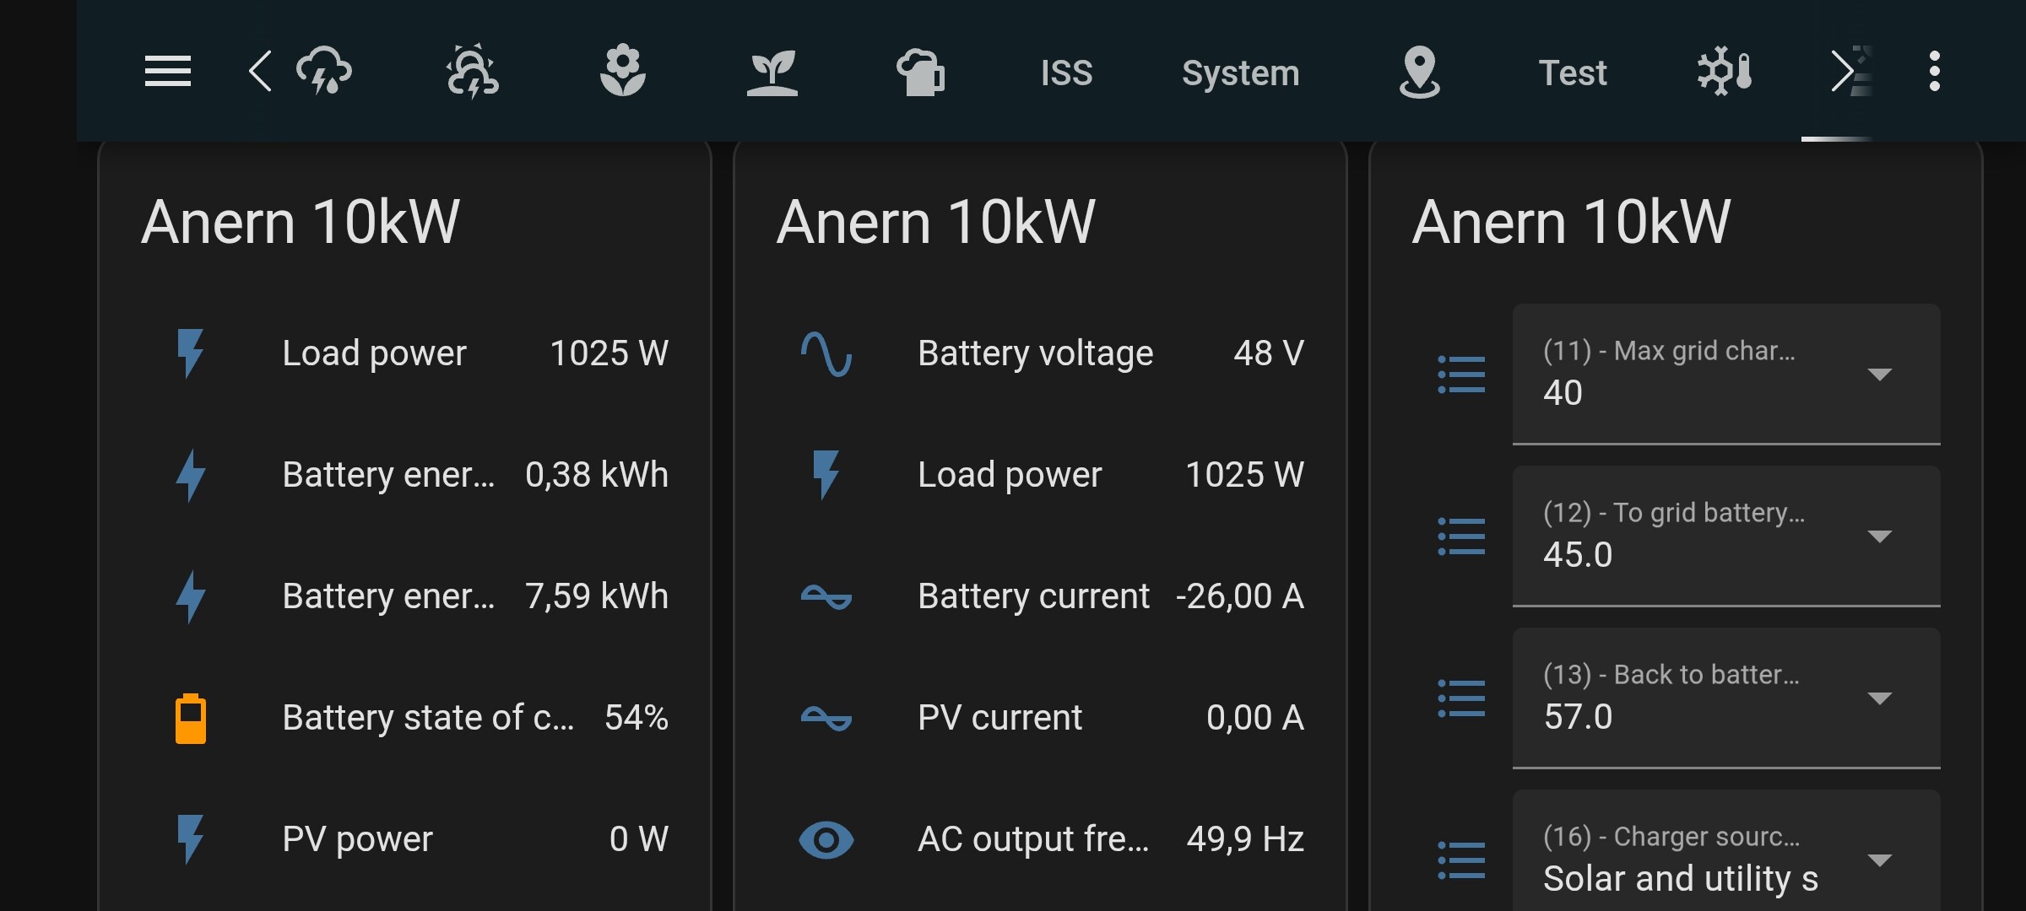Open the rain and lightning weather tab
The image size is (2026, 911).
pos(324,72)
